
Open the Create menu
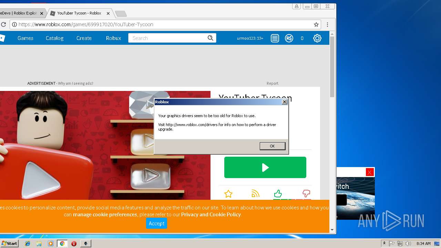point(84,38)
